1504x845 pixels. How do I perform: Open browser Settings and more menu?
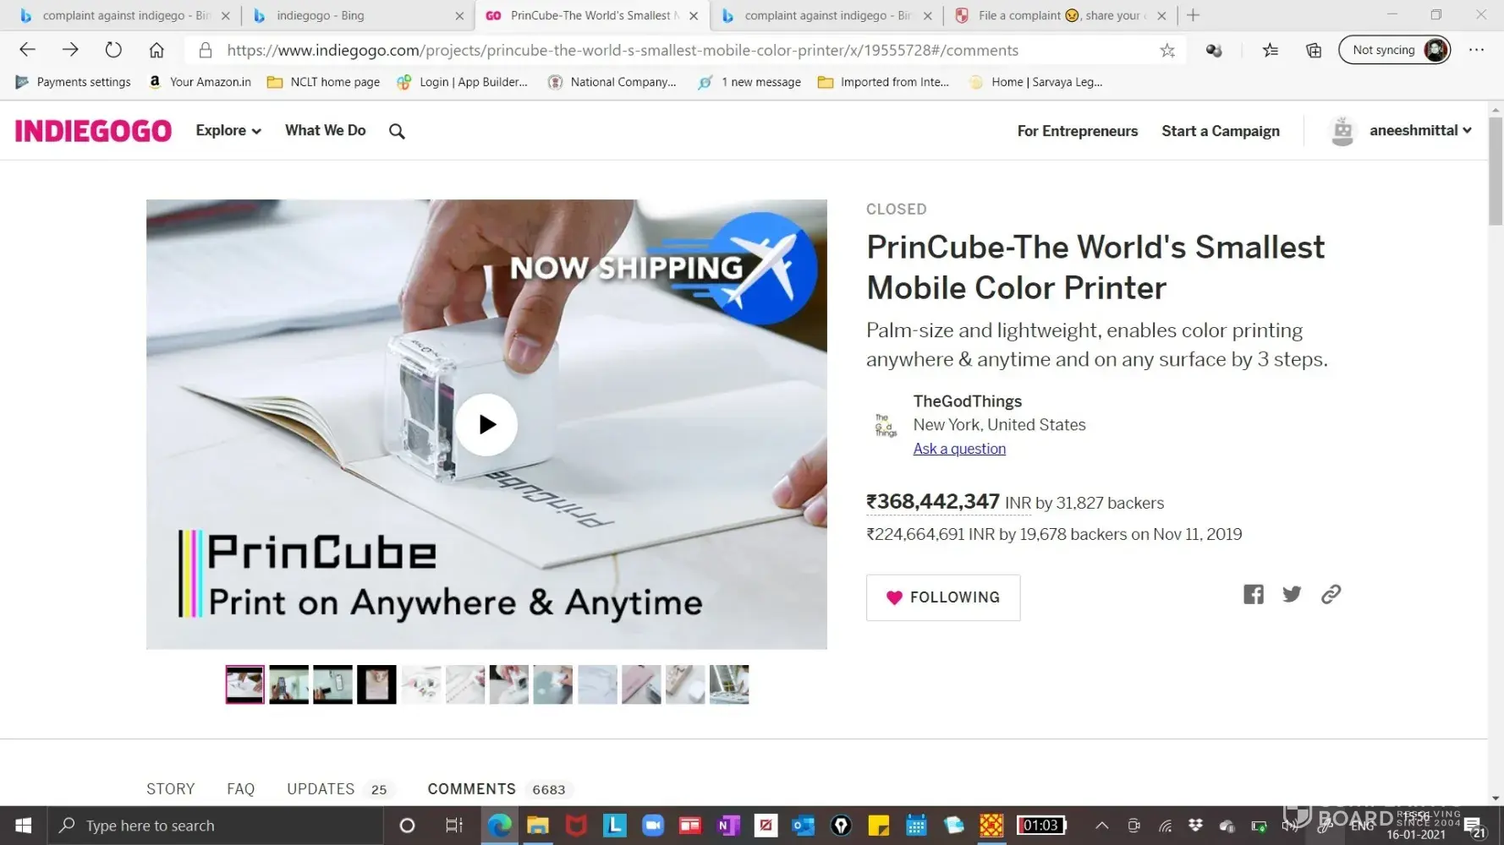(x=1477, y=50)
